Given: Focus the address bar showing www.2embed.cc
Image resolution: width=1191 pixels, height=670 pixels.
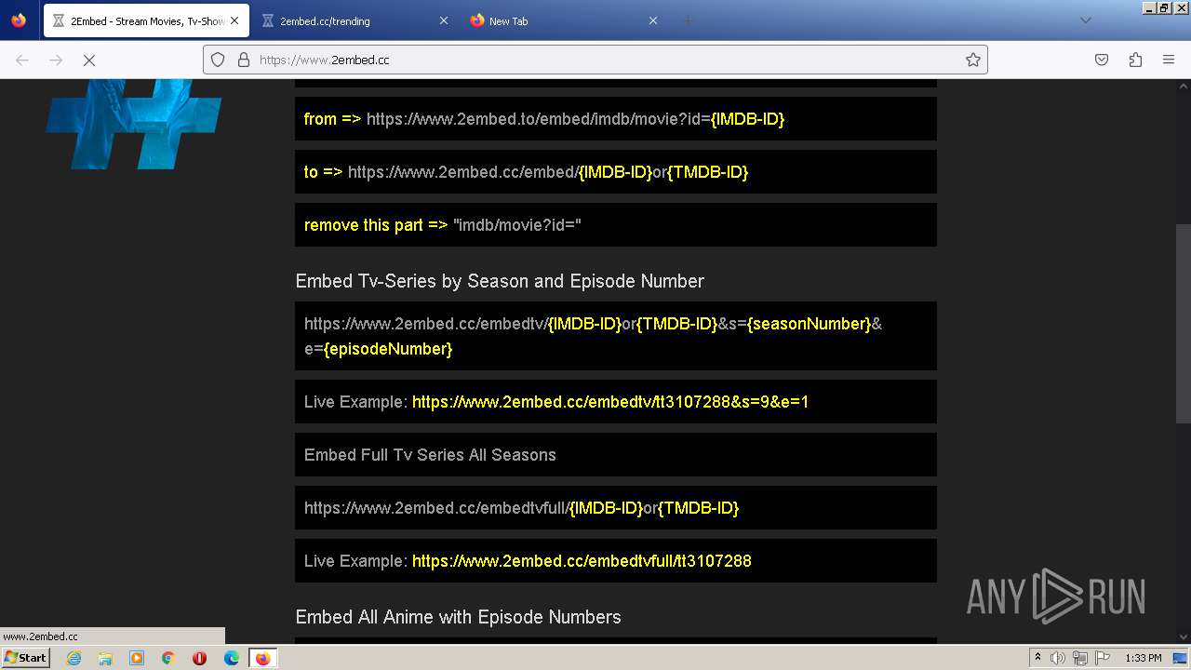Looking at the screenshot, I should (595, 60).
